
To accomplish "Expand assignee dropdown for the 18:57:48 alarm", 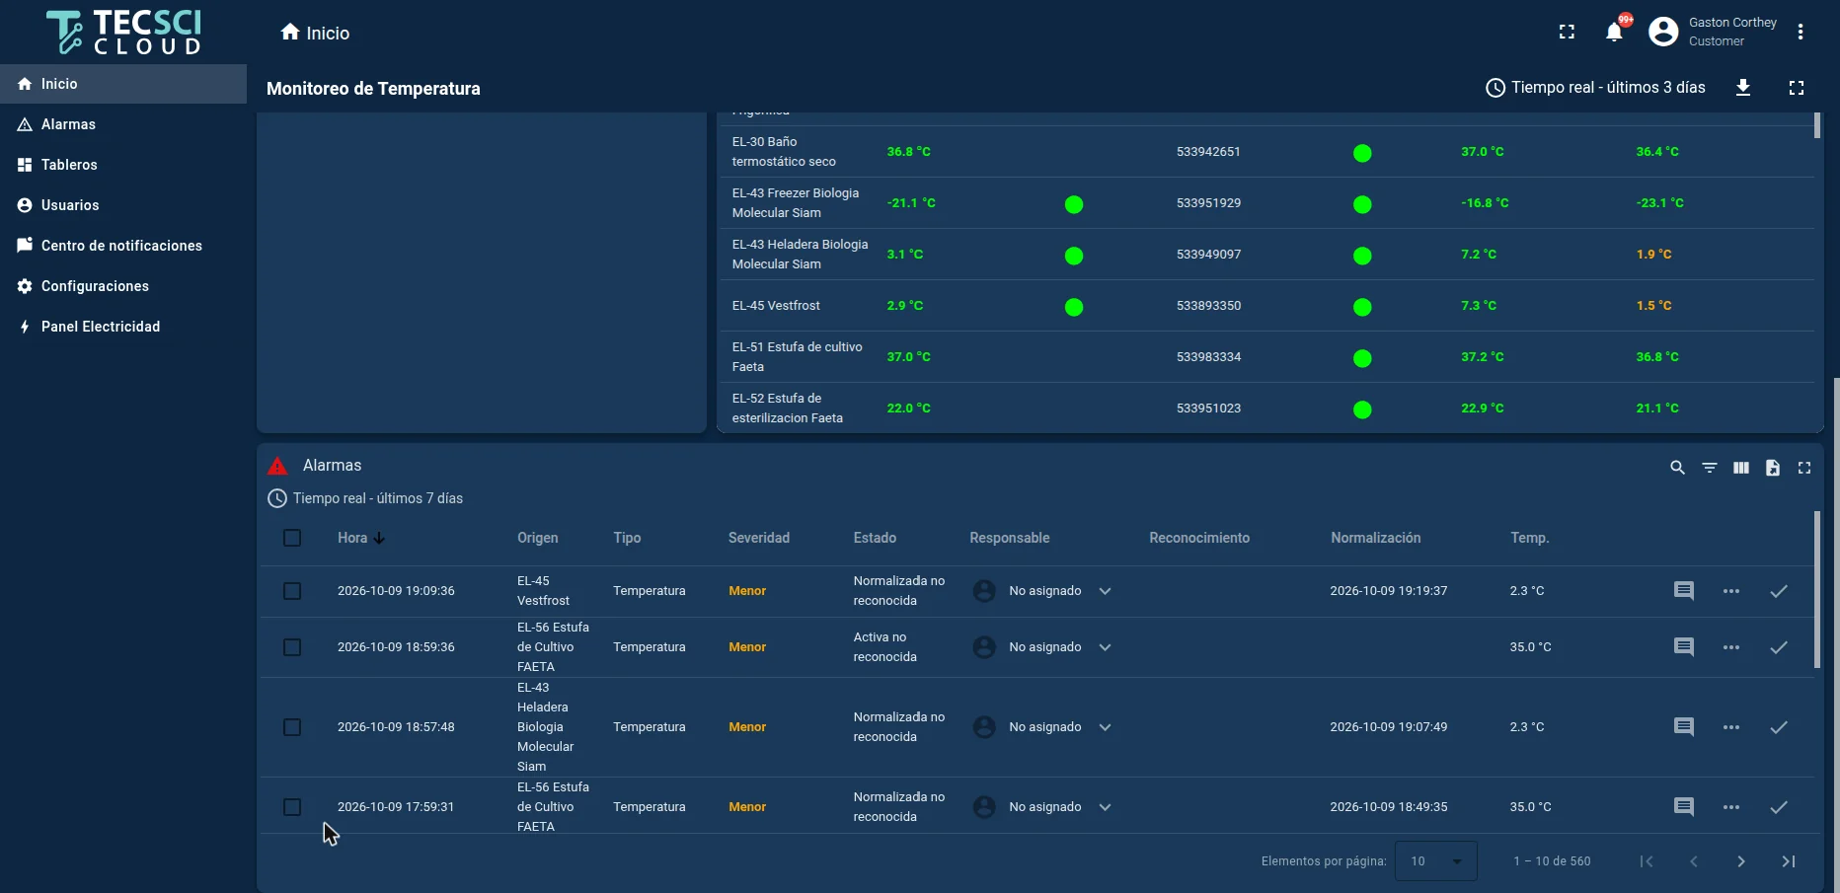I will 1105,727.
